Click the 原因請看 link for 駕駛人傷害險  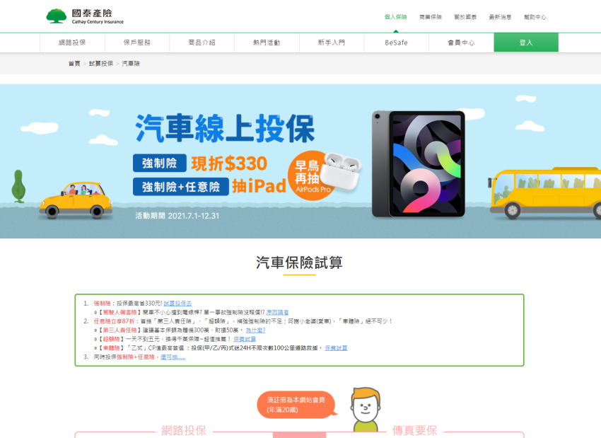277,313
